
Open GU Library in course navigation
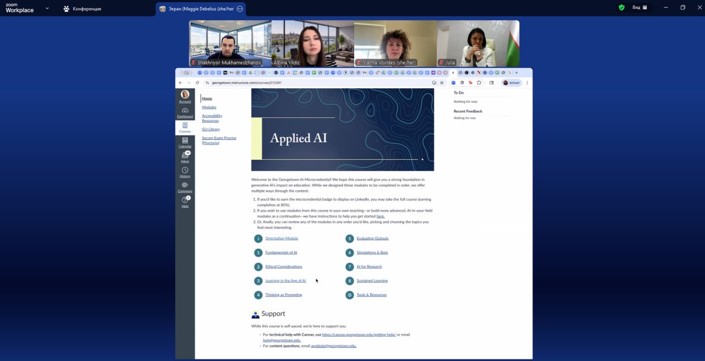tap(210, 129)
